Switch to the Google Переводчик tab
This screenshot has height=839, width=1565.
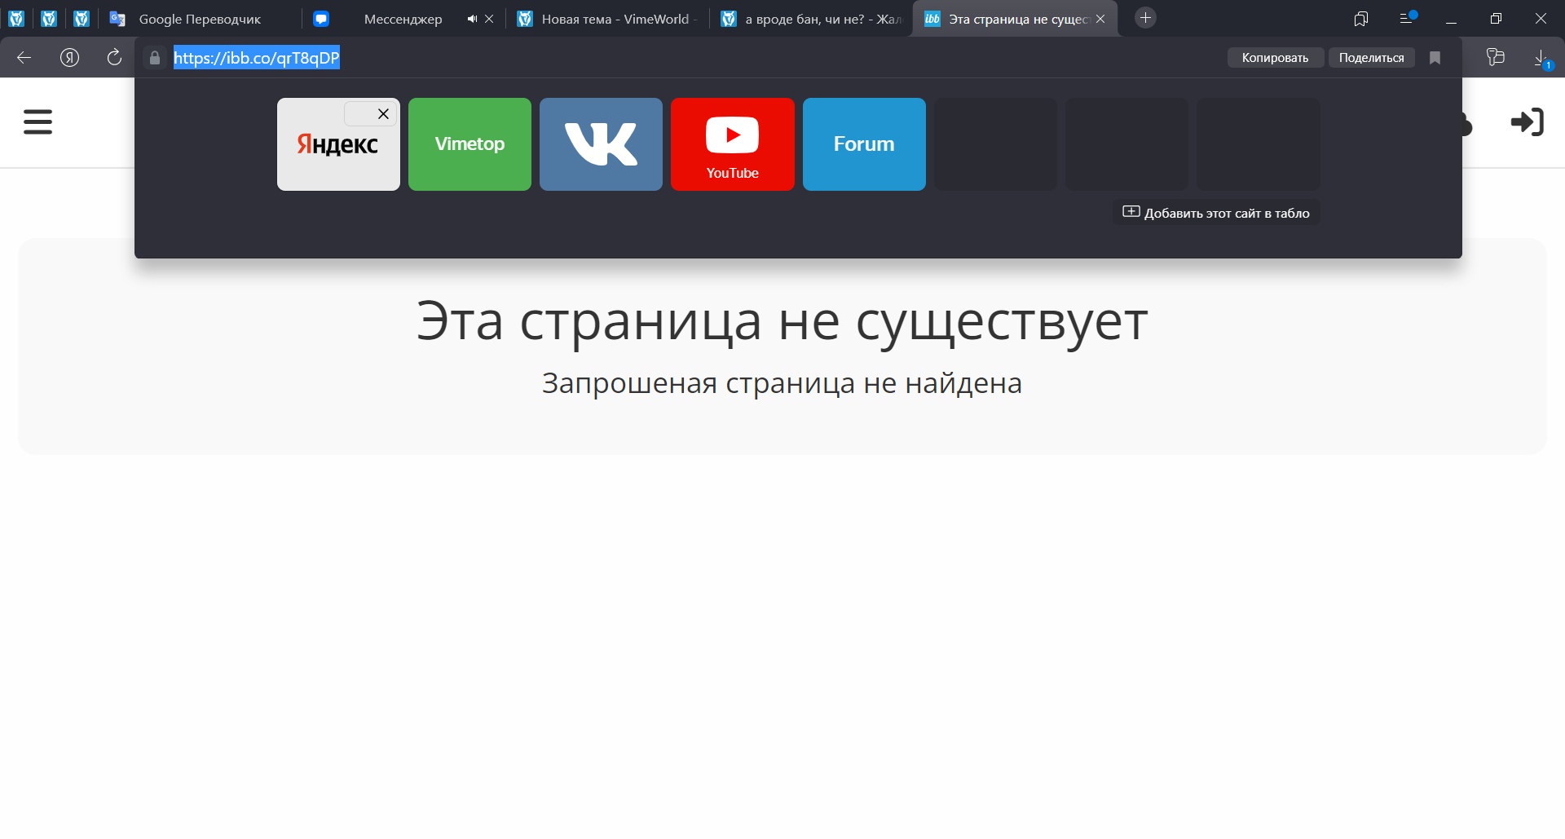click(x=200, y=19)
